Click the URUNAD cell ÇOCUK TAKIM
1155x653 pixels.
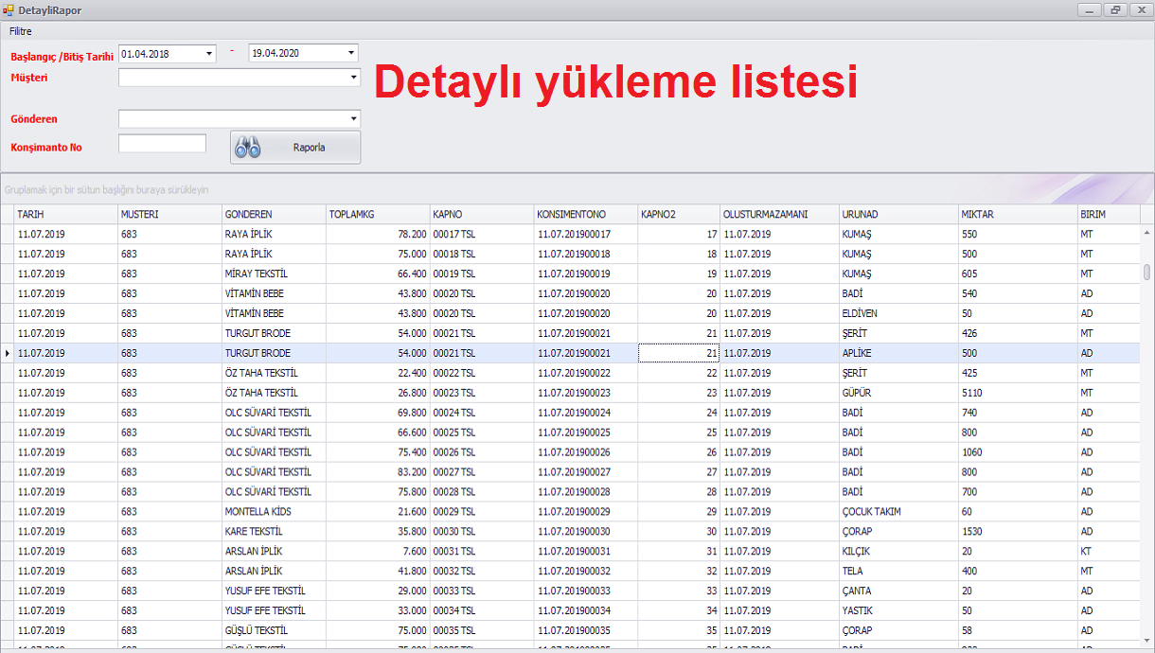coord(899,512)
